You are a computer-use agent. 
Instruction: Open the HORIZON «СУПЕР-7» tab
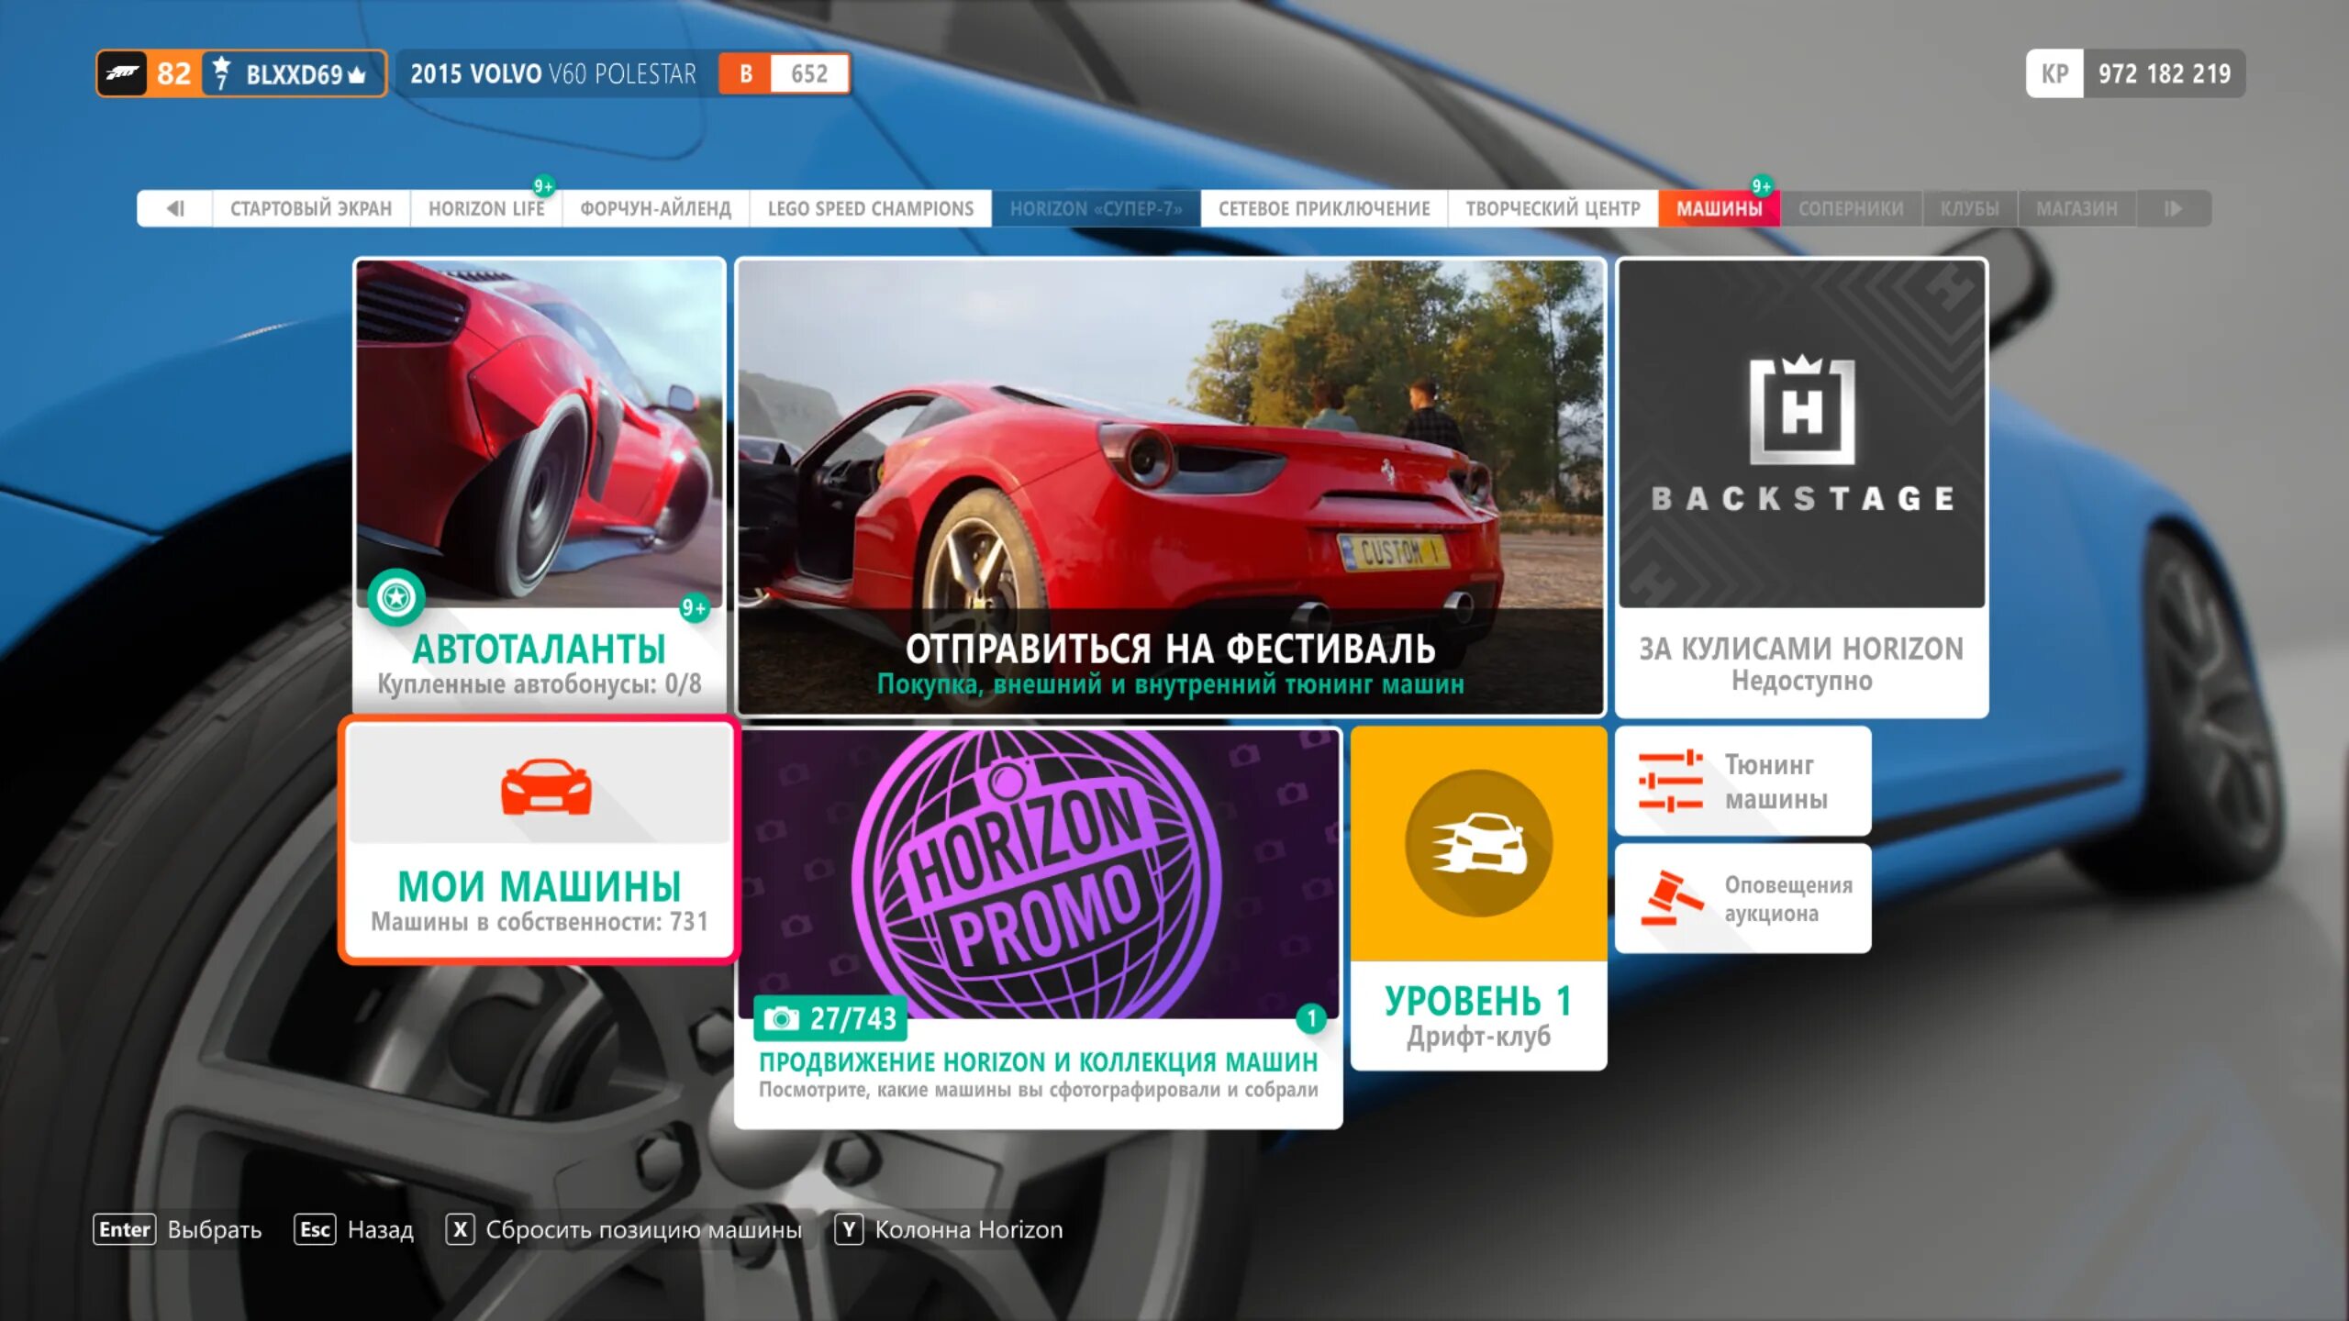(1096, 208)
